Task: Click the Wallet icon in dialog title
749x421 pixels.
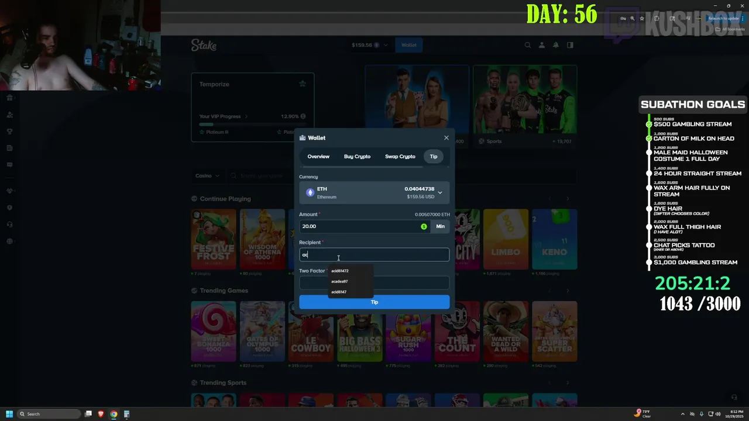Action: 303,138
